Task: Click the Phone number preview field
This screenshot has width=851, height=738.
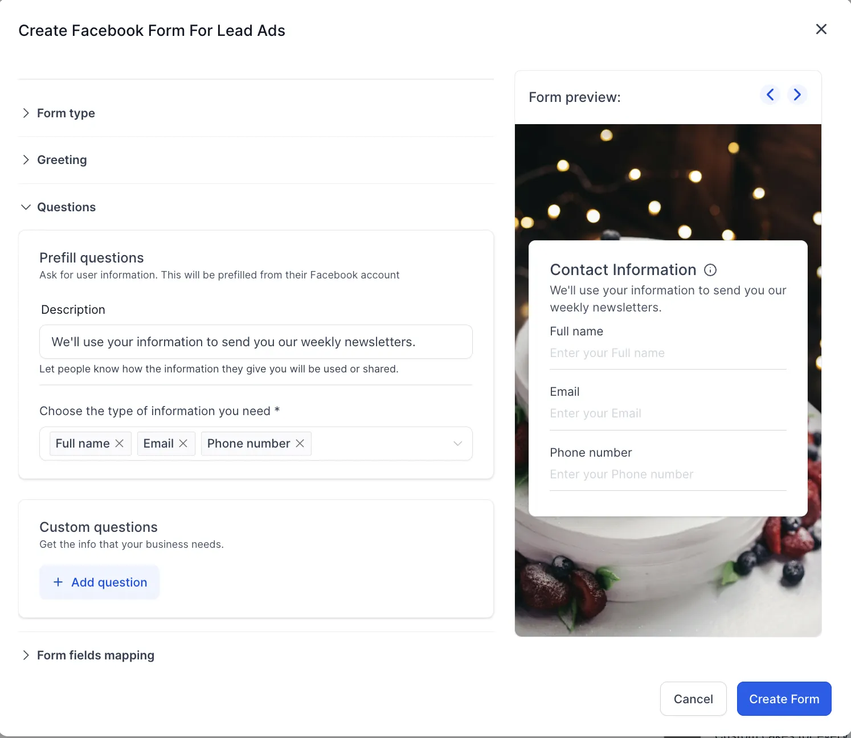Action: tap(668, 474)
